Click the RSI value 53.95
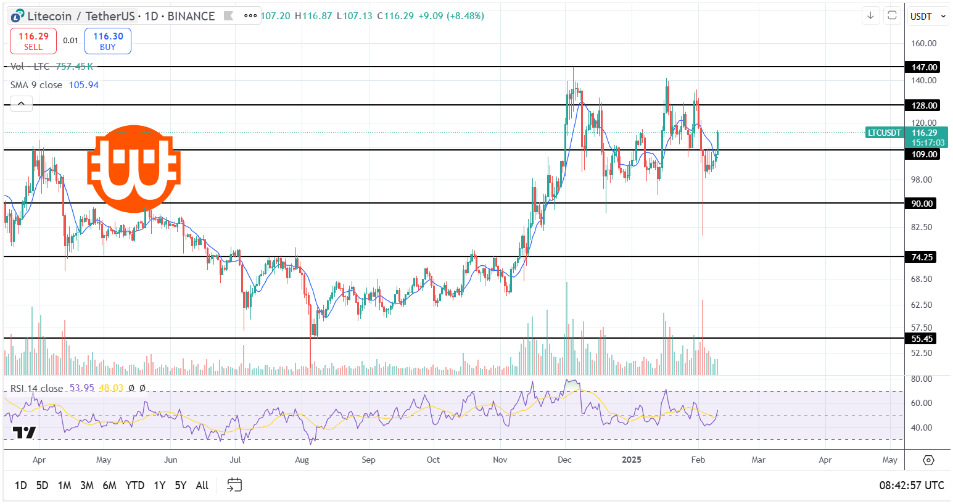The height and width of the screenshot is (504, 953). [82, 388]
